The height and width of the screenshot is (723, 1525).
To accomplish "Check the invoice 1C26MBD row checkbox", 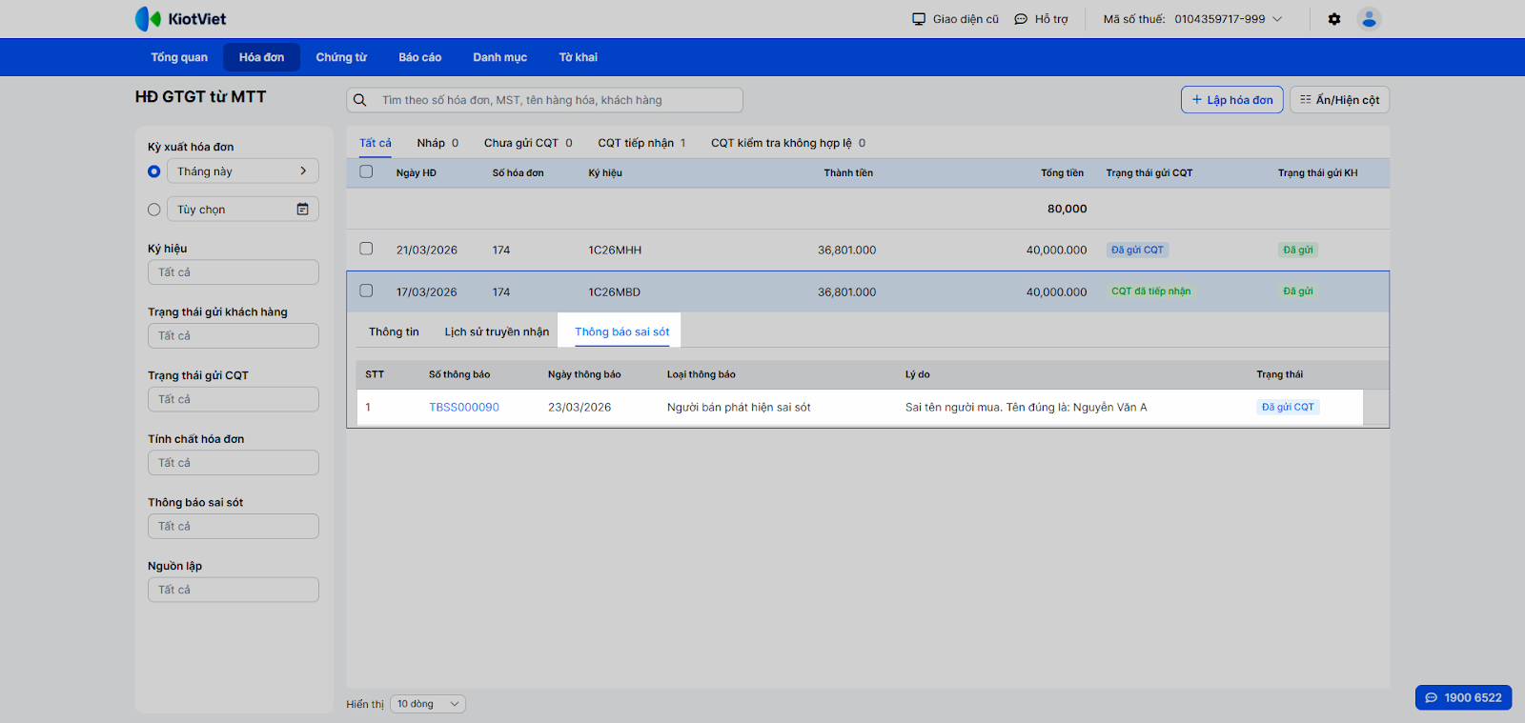I will pyautogui.click(x=366, y=291).
